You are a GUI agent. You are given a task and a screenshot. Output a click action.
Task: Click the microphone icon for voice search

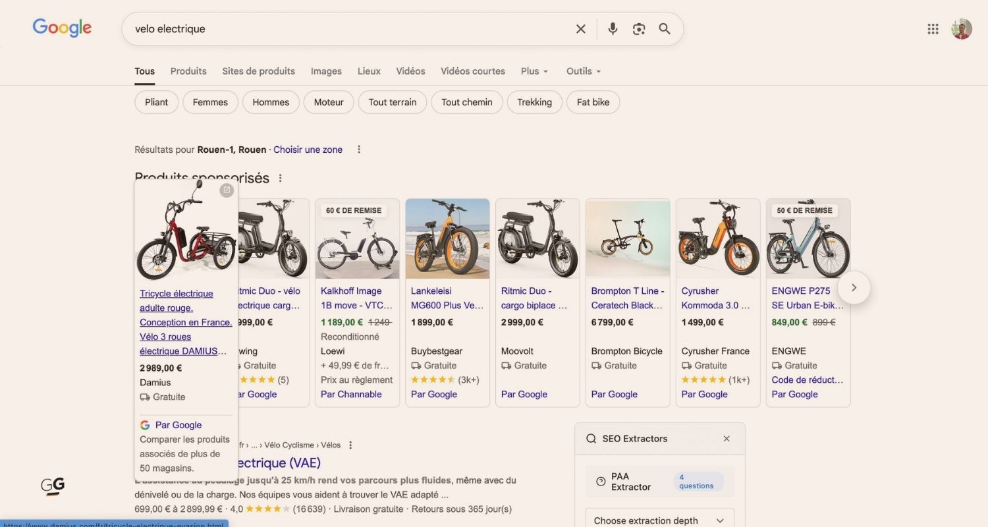tap(612, 28)
